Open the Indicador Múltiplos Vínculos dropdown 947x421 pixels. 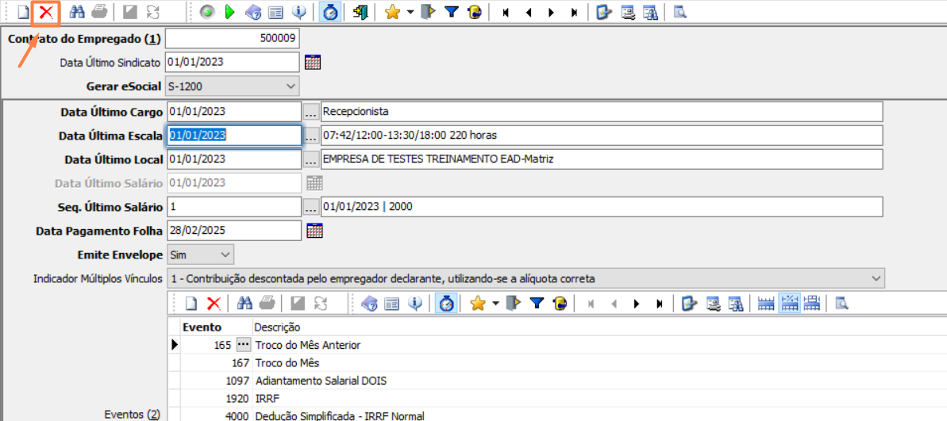pyautogui.click(x=876, y=279)
